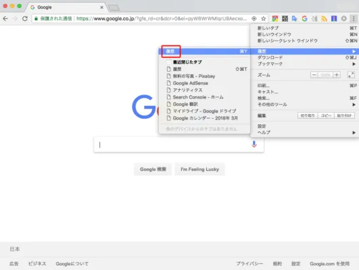
Task: Open the Google Translate extension icon
Action: 295,18
